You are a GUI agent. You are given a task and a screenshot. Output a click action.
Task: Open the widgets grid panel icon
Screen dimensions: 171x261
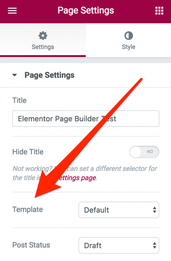click(x=159, y=11)
